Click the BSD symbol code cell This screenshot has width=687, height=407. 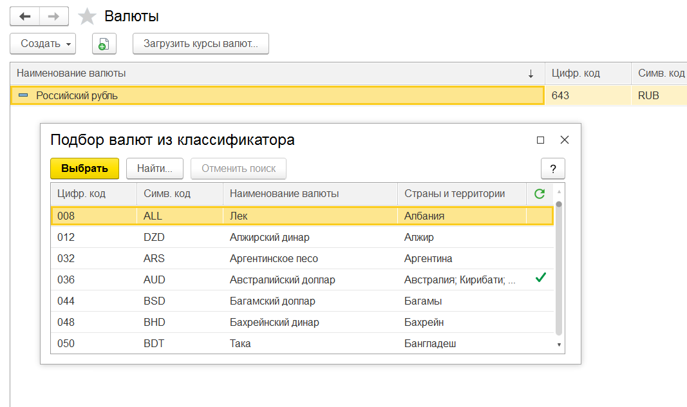(x=180, y=301)
